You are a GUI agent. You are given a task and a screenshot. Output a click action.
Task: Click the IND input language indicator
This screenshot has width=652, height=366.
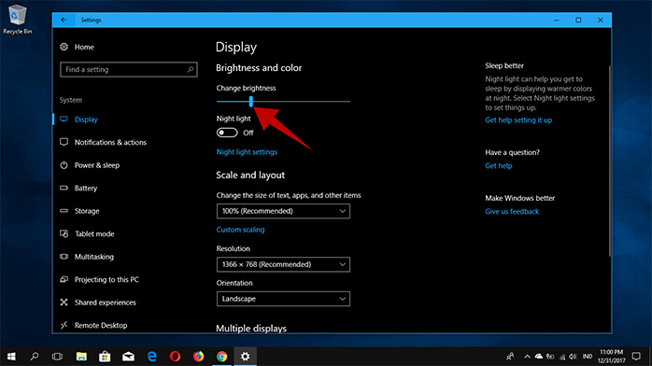588,357
